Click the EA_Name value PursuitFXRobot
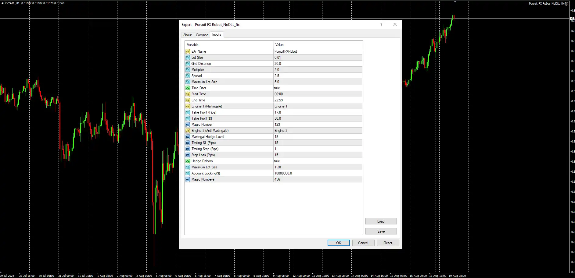This screenshot has height=278, width=575. pos(286,51)
